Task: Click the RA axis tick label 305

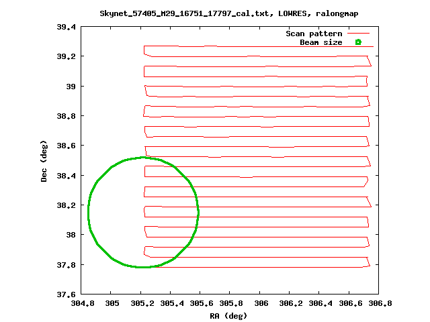Action: pyautogui.click(x=112, y=303)
